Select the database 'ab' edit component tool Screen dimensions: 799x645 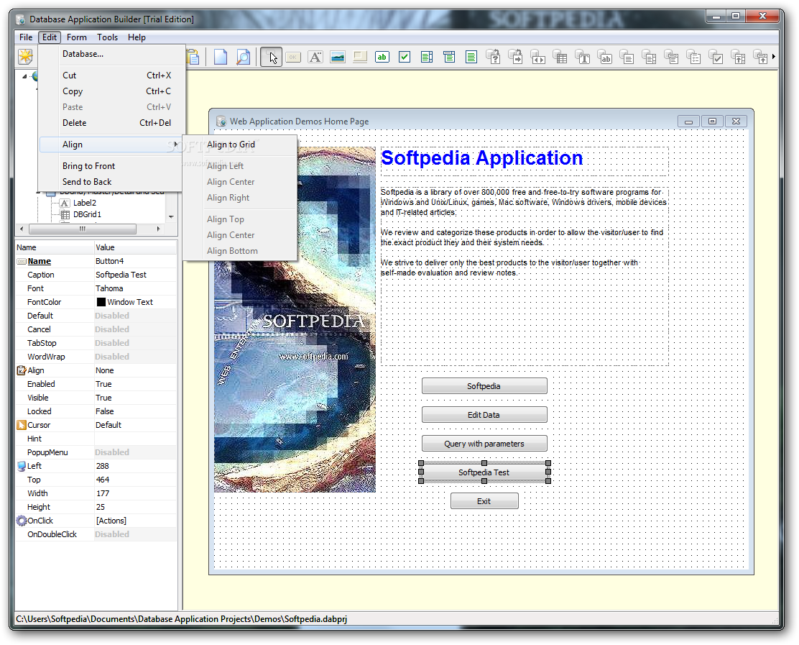(605, 57)
